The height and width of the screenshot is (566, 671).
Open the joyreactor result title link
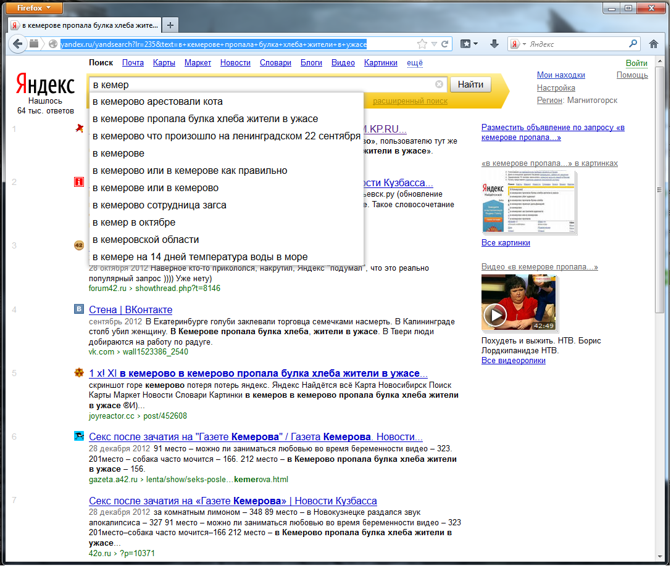pos(258,373)
